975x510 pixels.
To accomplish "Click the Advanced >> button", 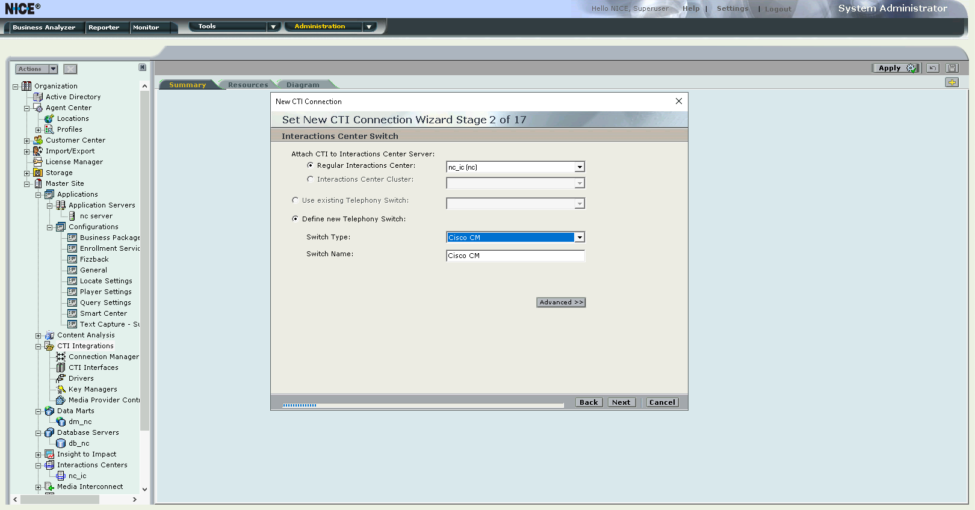I will click(561, 303).
